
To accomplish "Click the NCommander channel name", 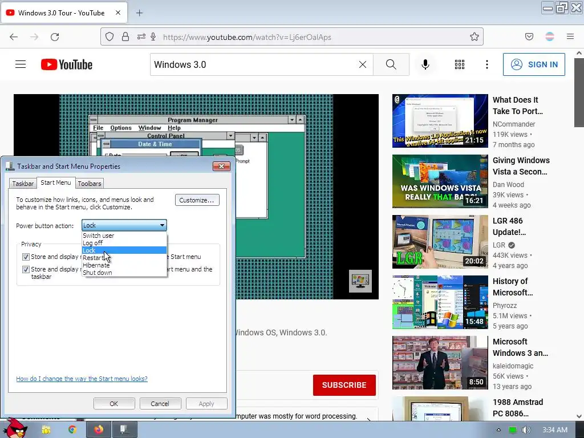I will click(x=514, y=124).
